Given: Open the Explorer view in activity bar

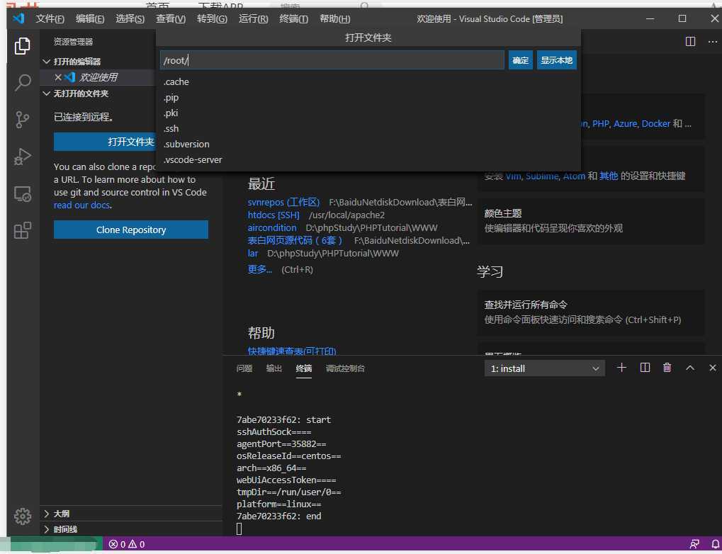Looking at the screenshot, I should [x=22, y=45].
